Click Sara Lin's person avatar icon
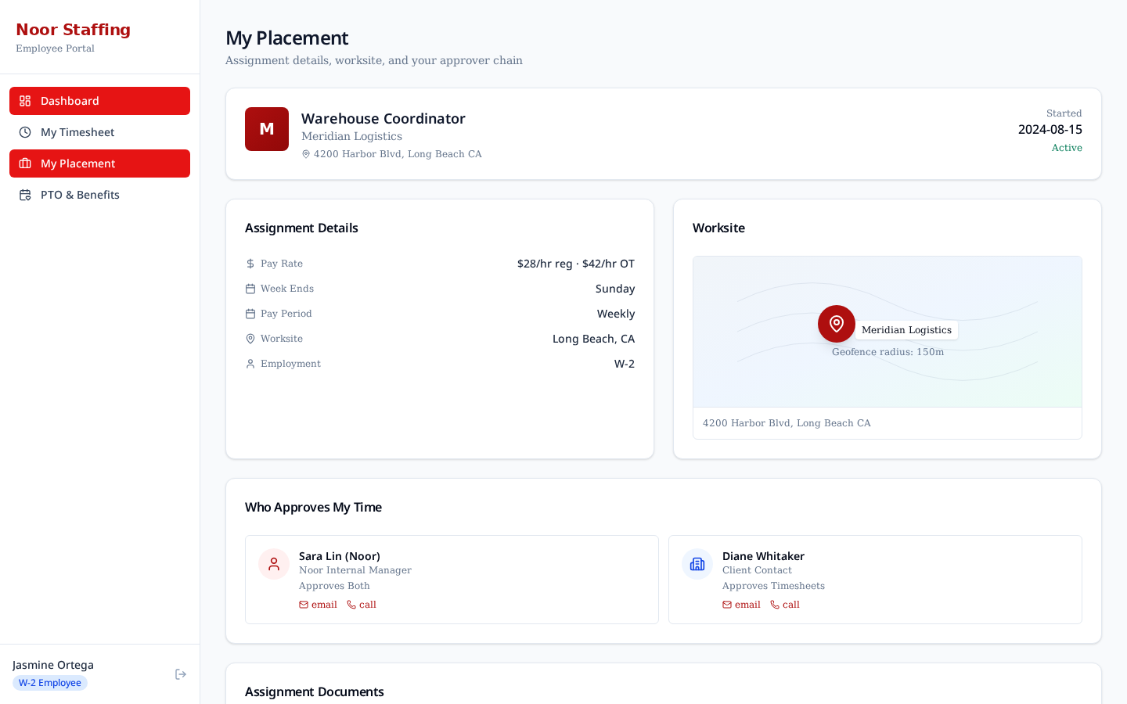Screen dimensions: 1127x704 click(x=274, y=564)
